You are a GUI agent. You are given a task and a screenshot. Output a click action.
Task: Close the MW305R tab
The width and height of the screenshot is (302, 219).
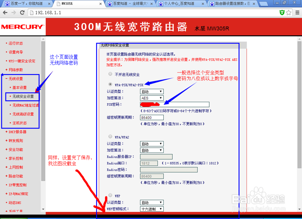click(x=101, y=4)
